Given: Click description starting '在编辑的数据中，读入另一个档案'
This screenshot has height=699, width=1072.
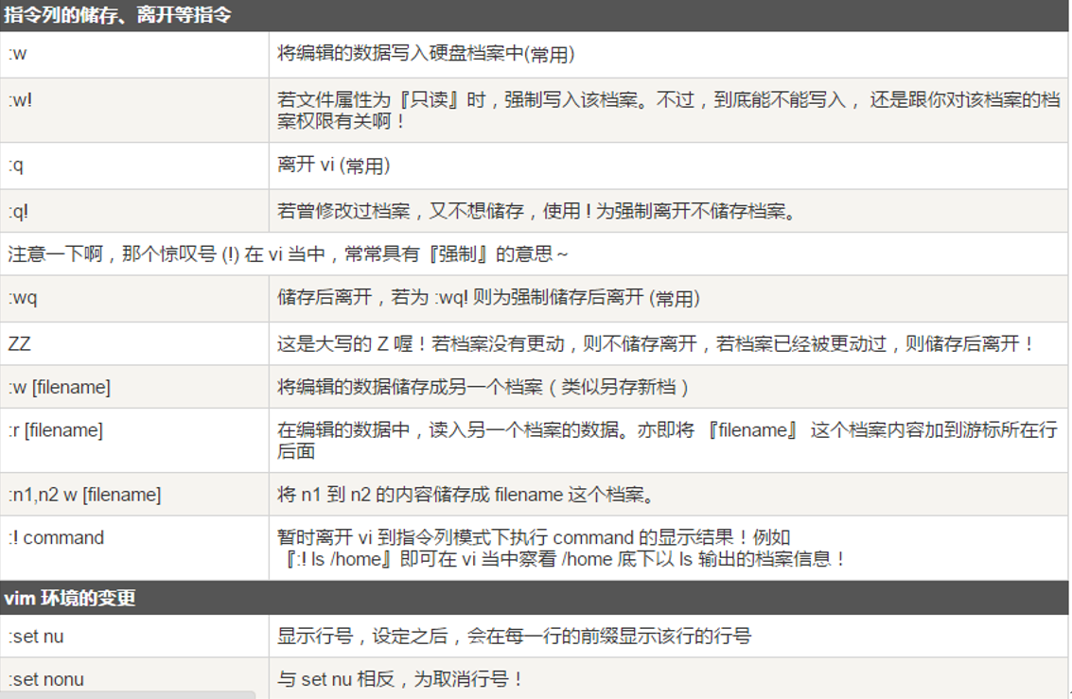Looking at the screenshot, I should pos(667,441).
